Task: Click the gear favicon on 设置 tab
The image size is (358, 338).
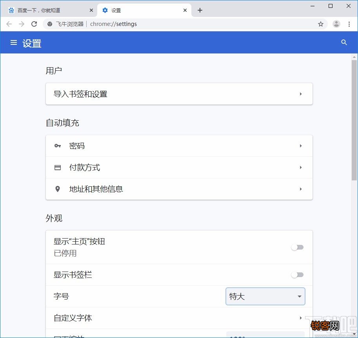Action: (x=105, y=10)
